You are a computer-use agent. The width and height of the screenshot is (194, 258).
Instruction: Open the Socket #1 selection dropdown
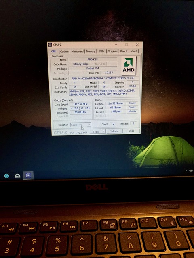[x=81, y=125]
